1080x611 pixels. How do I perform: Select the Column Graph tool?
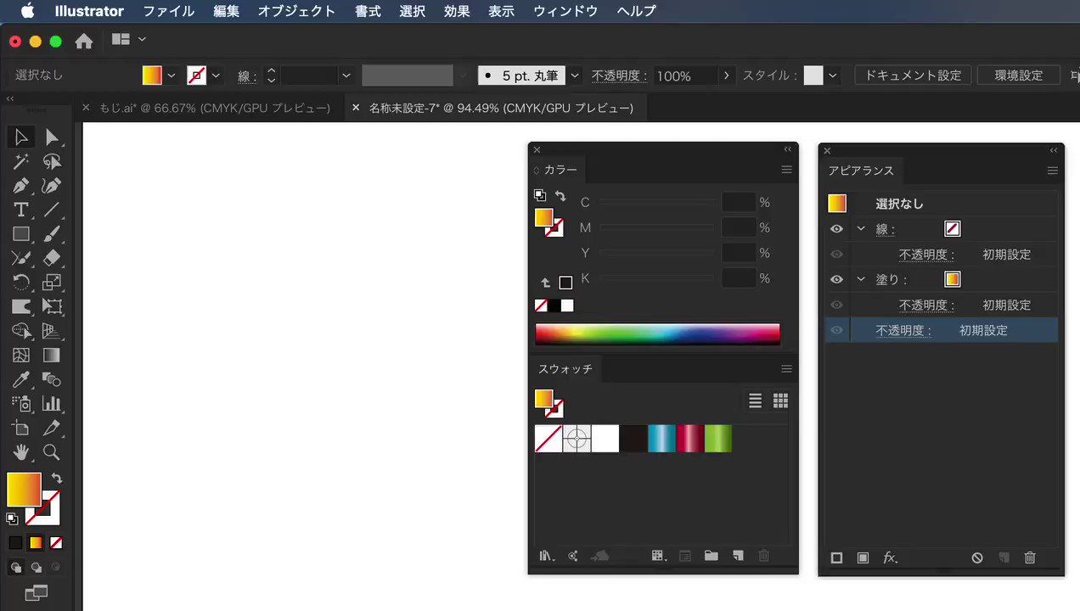pyautogui.click(x=52, y=404)
